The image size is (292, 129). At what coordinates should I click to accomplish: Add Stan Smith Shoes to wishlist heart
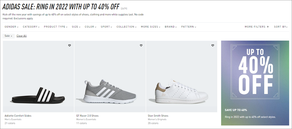(x=213, y=45)
